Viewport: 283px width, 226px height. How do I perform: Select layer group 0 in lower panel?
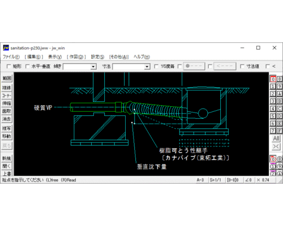tap(273, 159)
